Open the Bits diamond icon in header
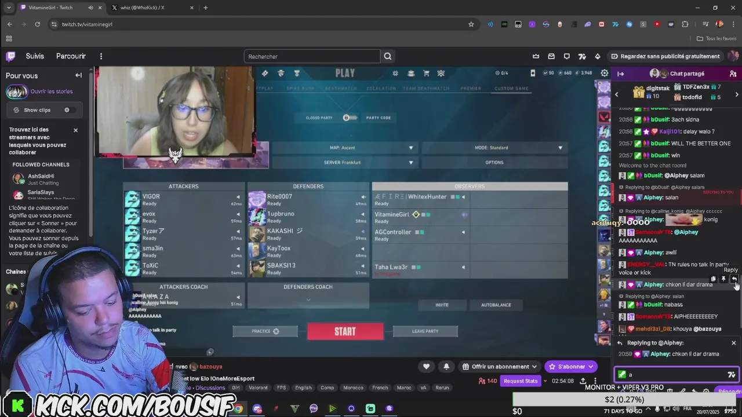 point(598,56)
